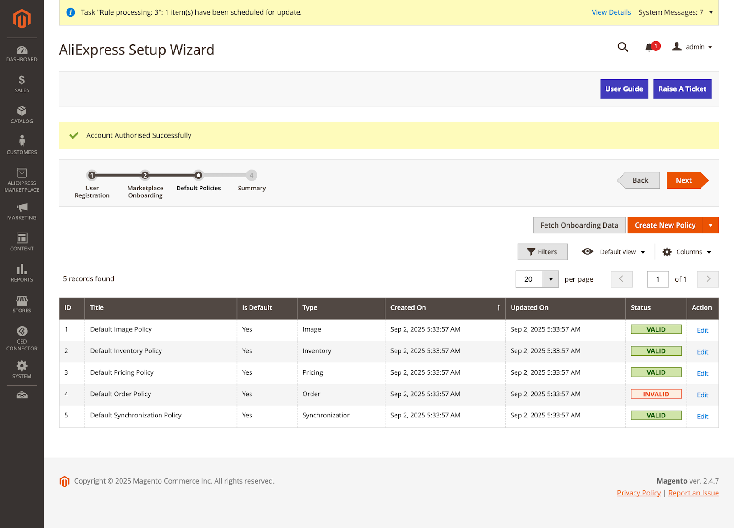This screenshot has width=734, height=528.
Task: Expand the admin account dropdown
Action: click(692, 47)
